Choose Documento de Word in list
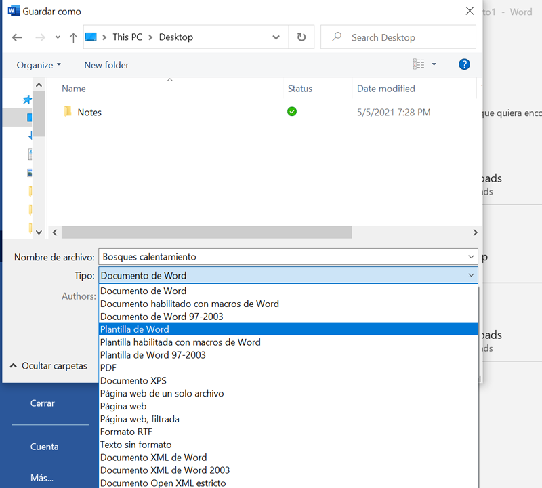Screen dimensions: 542x488 click(289, 291)
